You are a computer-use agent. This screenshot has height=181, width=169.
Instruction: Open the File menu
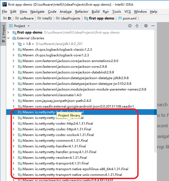click(4, 12)
